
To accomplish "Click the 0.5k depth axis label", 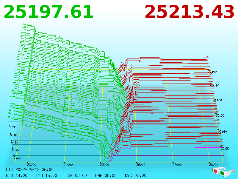I will click(12, 127).
